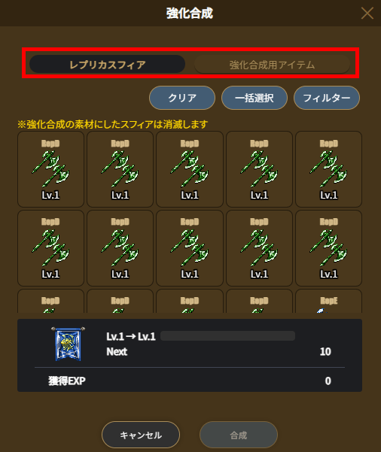Switch to レプリカスフィア tab
The image size is (381, 452).
coord(107,64)
